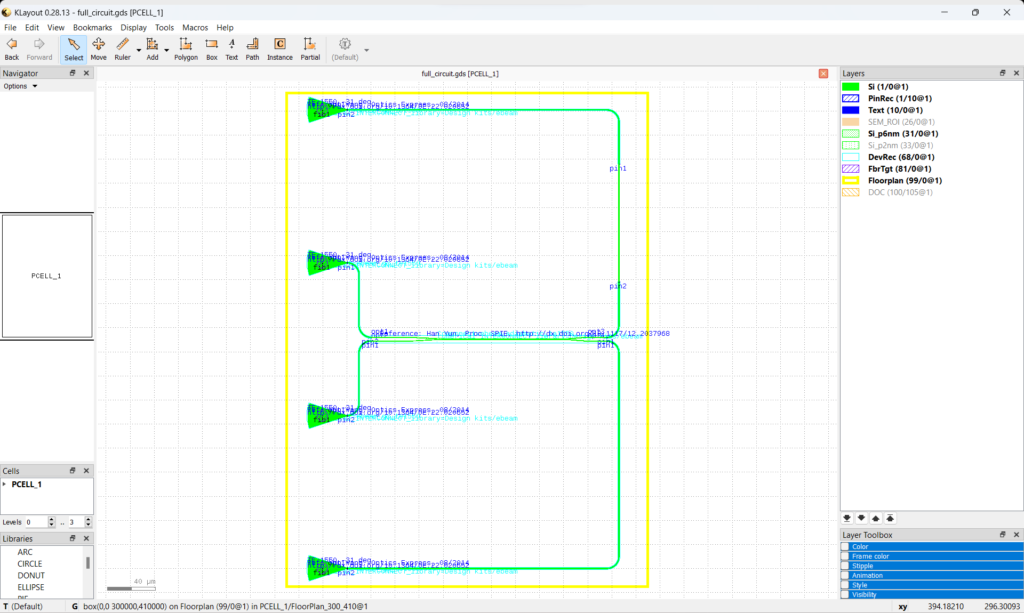
Task: Toggle the Stipple checkbox in Layer Toolbox
Action: click(x=845, y=566)
